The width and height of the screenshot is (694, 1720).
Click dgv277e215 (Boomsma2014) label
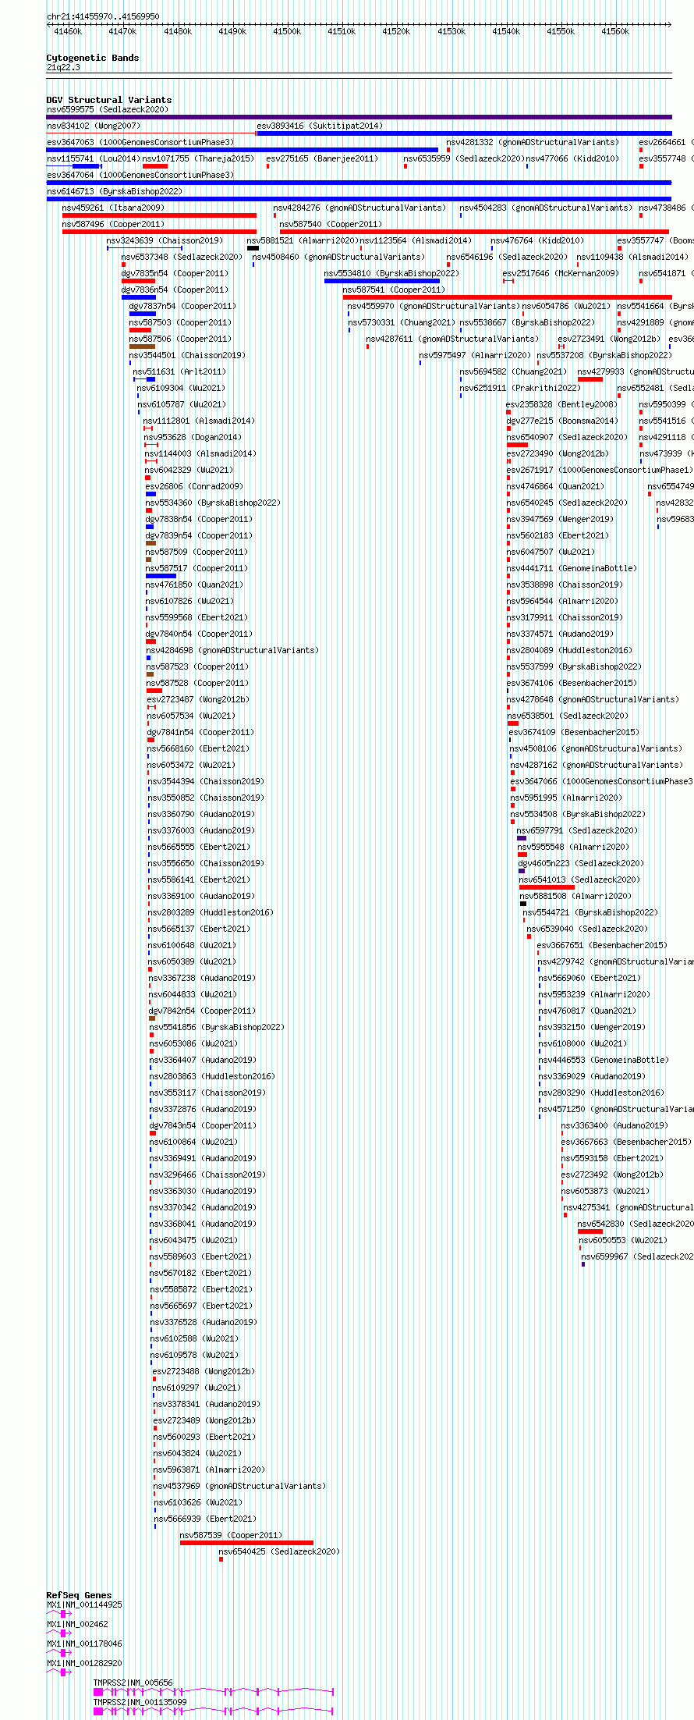click(x=562, y=421)
